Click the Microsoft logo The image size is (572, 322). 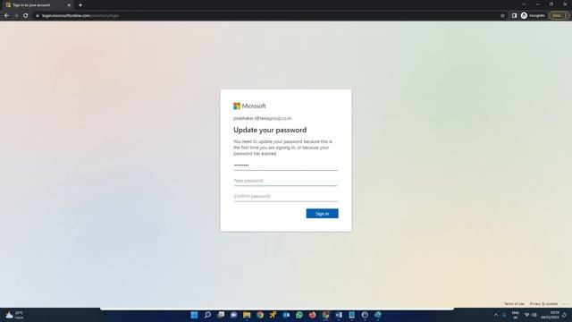coord(249,106)
